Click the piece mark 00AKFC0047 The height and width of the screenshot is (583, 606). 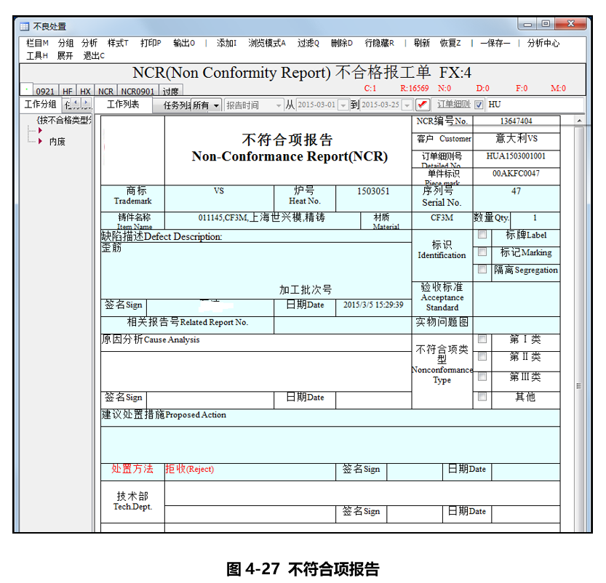click(516, 173)
